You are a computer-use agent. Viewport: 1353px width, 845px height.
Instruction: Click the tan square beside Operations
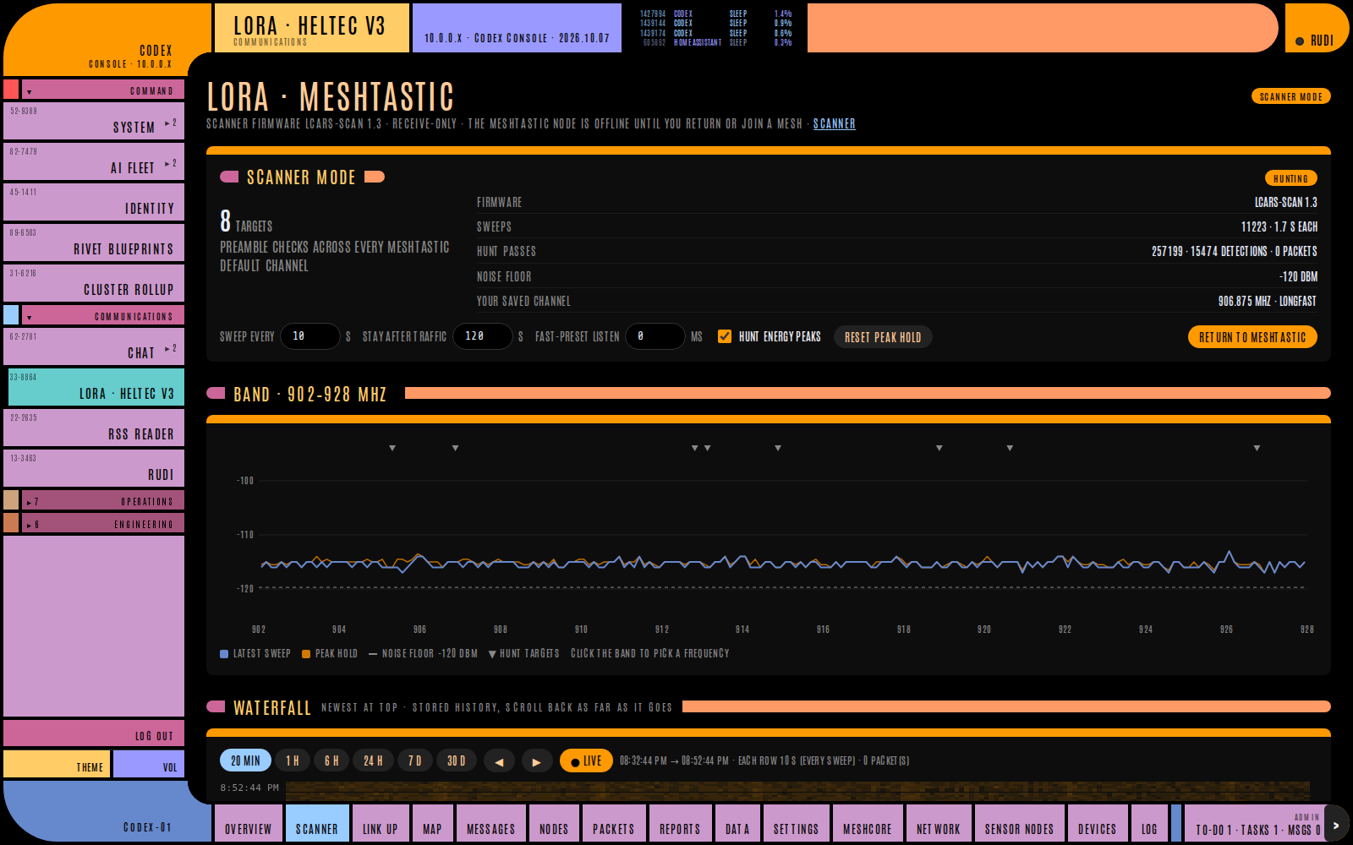[x=11, y=500]
